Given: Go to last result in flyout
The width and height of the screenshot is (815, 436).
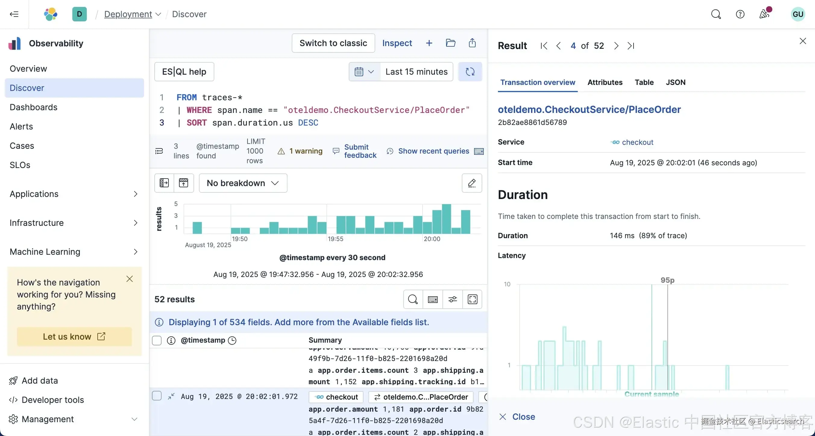Looking at the screenshot, I should point(631,46).
